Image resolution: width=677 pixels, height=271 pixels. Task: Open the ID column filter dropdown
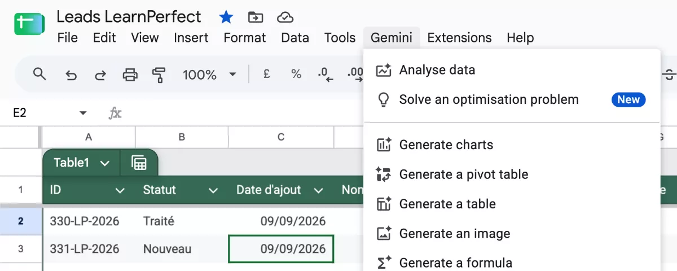coord(120,191)
